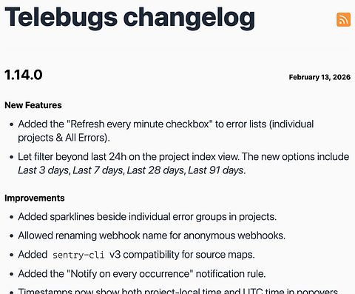This screenshot has height=294, width=355.
Task: Click the projects & All Errors text
Action: click(x=63, y=138)
